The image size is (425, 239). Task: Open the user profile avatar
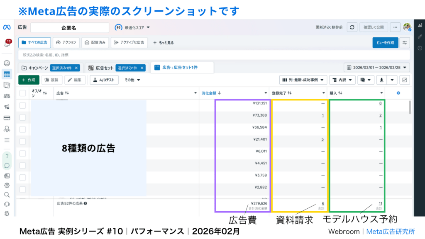[407, 27]
